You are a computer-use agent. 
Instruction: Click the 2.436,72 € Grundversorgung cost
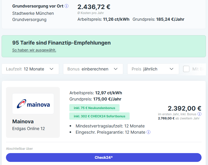94,7
